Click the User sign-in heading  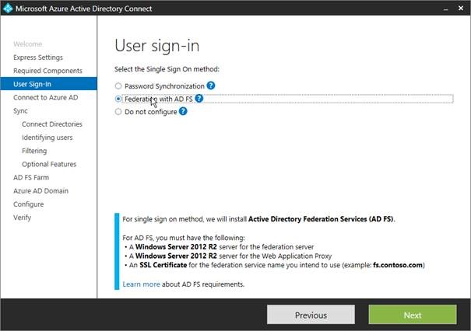click(x=156, y=46)
